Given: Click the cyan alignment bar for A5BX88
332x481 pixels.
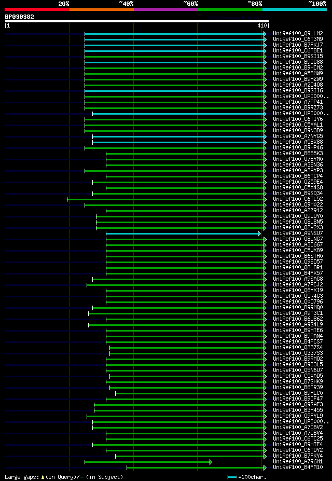Looking at the screenshot, I should [x=179, y=142].
